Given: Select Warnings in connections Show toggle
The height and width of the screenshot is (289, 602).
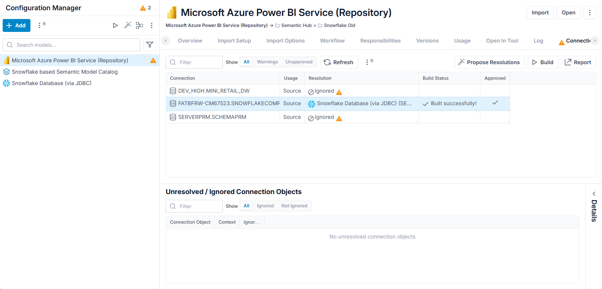Looking at the screenshot, I should [267, 62].
